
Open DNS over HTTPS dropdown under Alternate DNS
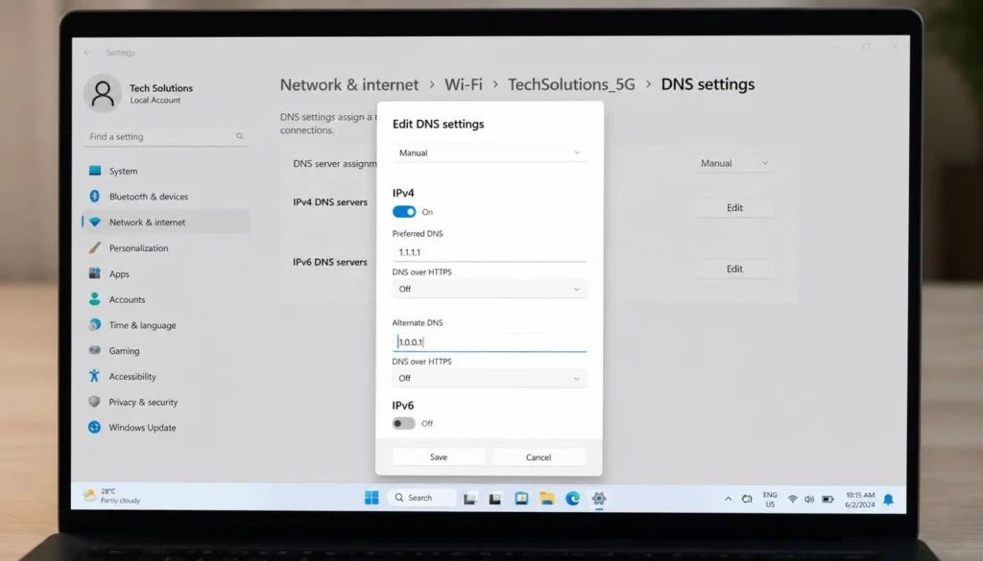tap(490, 378)
